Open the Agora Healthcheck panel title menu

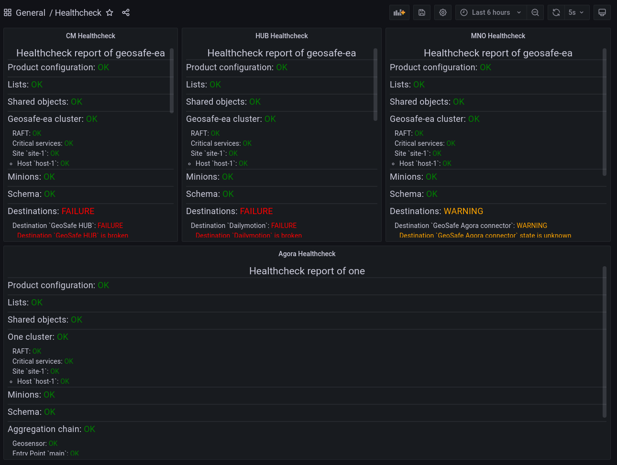coord(307,254)
